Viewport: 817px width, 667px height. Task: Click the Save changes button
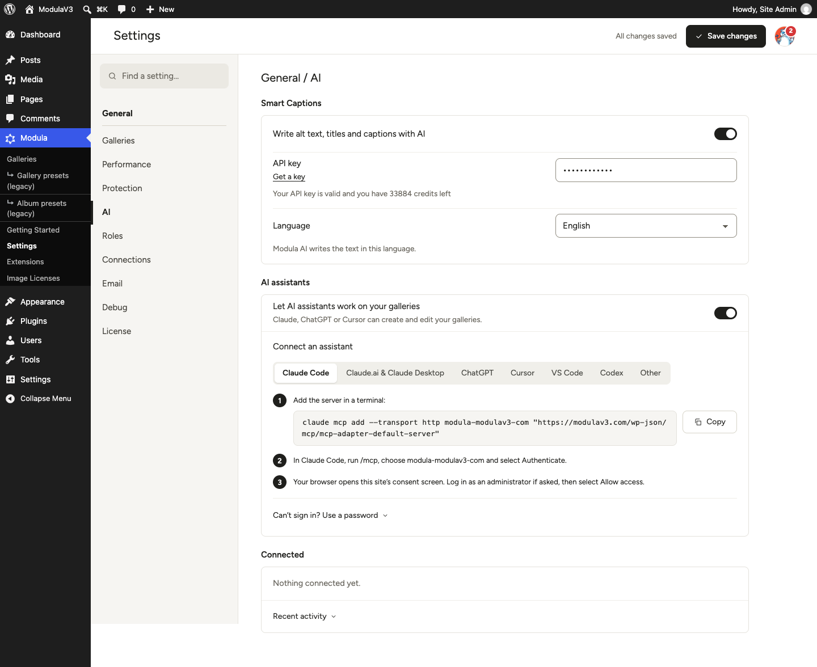pyautogui.click(x=726, y=36)
